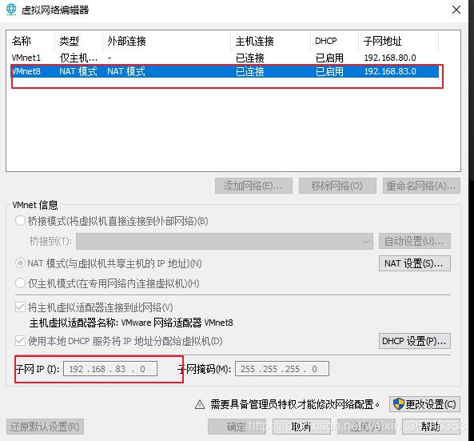Confirm with the 确定 button

[x=237, y=427]
